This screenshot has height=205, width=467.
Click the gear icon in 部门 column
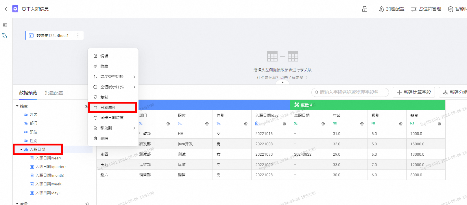coord(168,124)
